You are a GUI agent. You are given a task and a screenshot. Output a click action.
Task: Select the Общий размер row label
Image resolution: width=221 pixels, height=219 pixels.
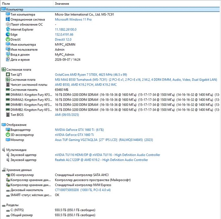coord(22,215)
